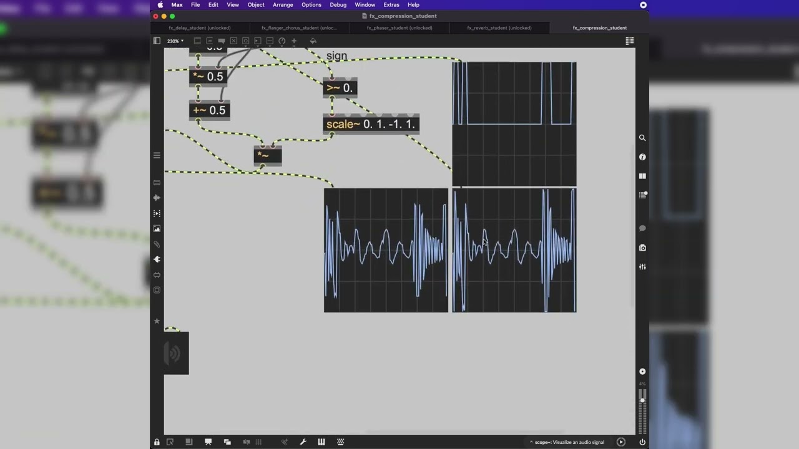The height and width of the screenshot is (449, 799).
Task: Add a toggle object from toolbar
Action: point(233,41)
